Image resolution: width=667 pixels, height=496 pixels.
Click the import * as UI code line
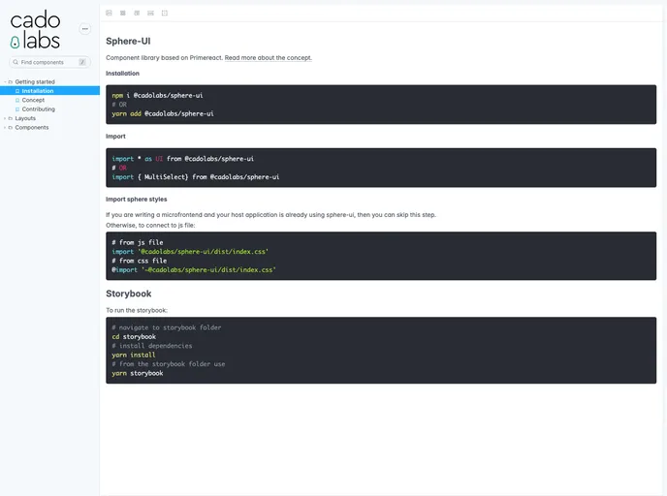pyautogui.click(x=183, y=159)
